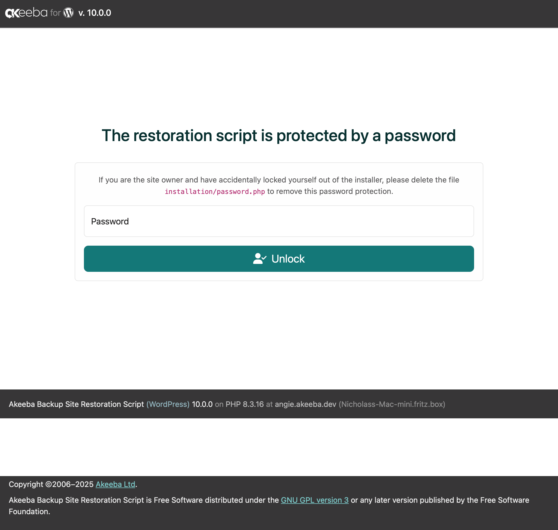Open the Akeeba Ltd link

click(115, 484)
